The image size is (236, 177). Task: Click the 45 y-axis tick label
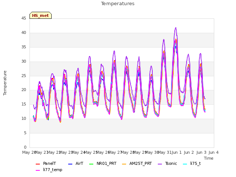point(24,18)
